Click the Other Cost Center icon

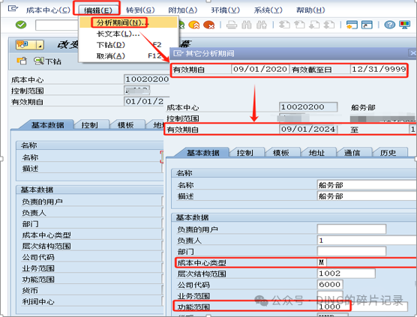[x=22, y=61]
